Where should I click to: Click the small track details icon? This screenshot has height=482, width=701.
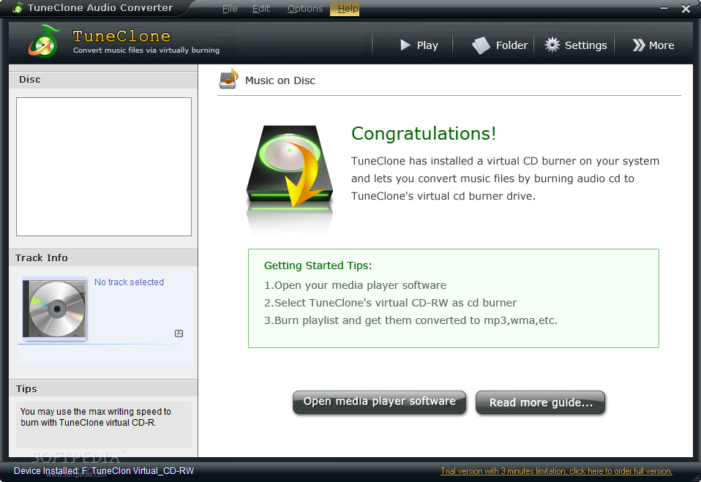coord(179,334)
